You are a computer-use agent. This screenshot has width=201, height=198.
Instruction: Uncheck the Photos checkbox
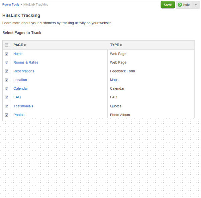point(7,115)
